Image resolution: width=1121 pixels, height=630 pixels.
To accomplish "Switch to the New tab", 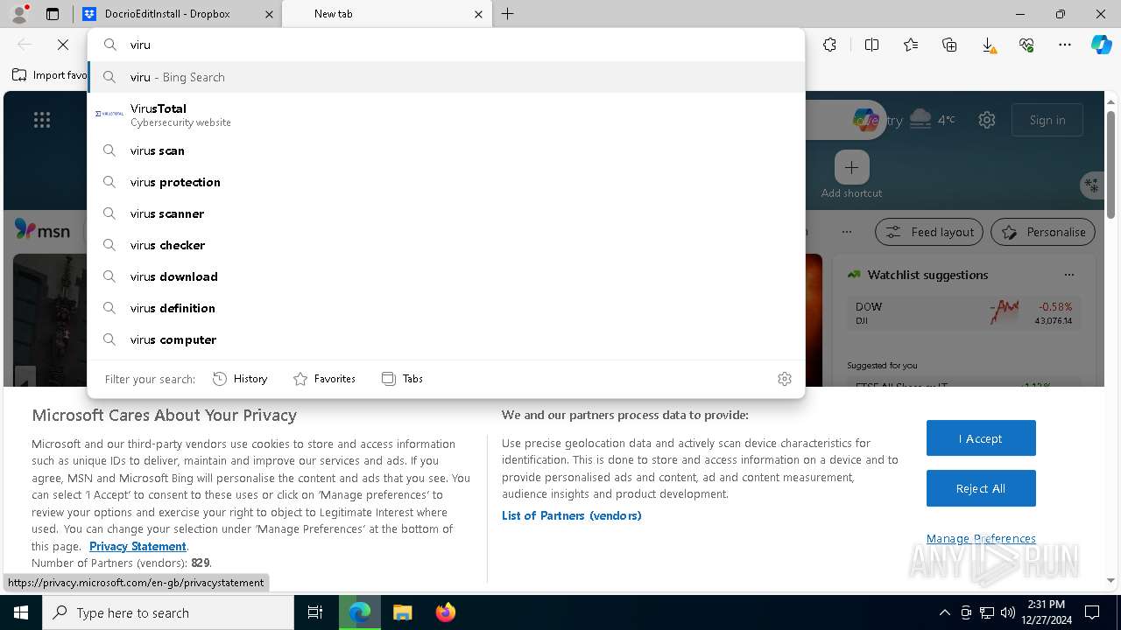I will (385, 14).
